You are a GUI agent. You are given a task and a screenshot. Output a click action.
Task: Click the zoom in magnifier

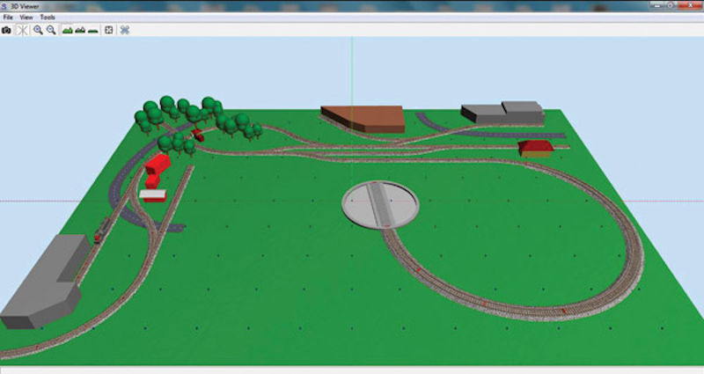(x=38, y=30)
